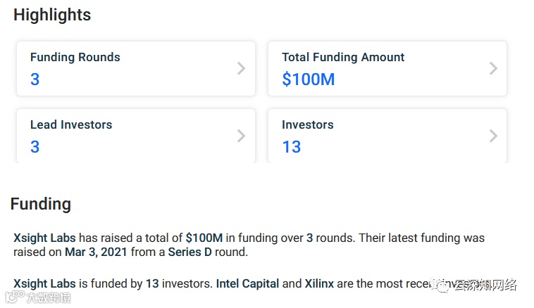Click the $100M value in Total Funding card
Screen dimensions: 534x308
308,80
